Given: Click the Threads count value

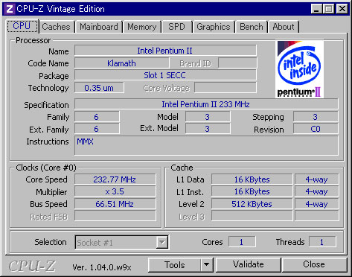Looking at the screenshot, I should coord(322,242).
